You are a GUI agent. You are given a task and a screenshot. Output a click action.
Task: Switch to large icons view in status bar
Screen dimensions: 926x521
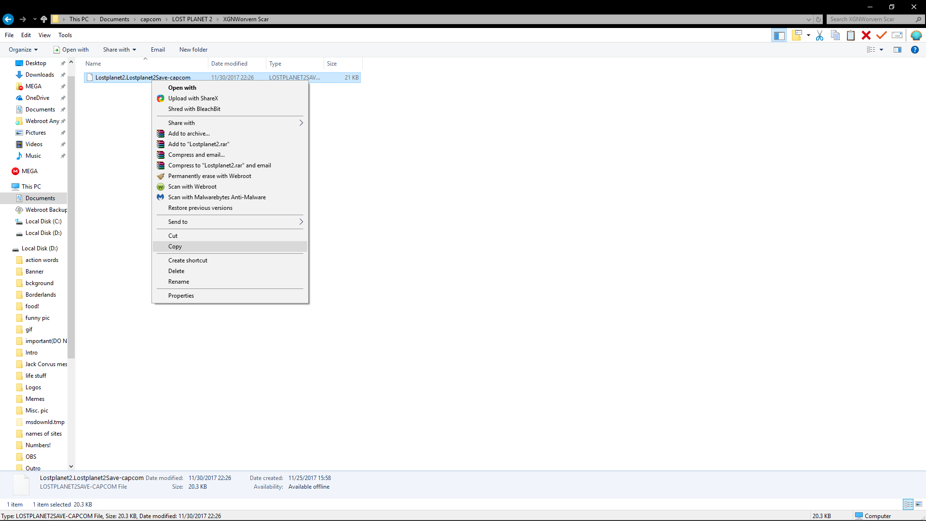coord(919,504)
